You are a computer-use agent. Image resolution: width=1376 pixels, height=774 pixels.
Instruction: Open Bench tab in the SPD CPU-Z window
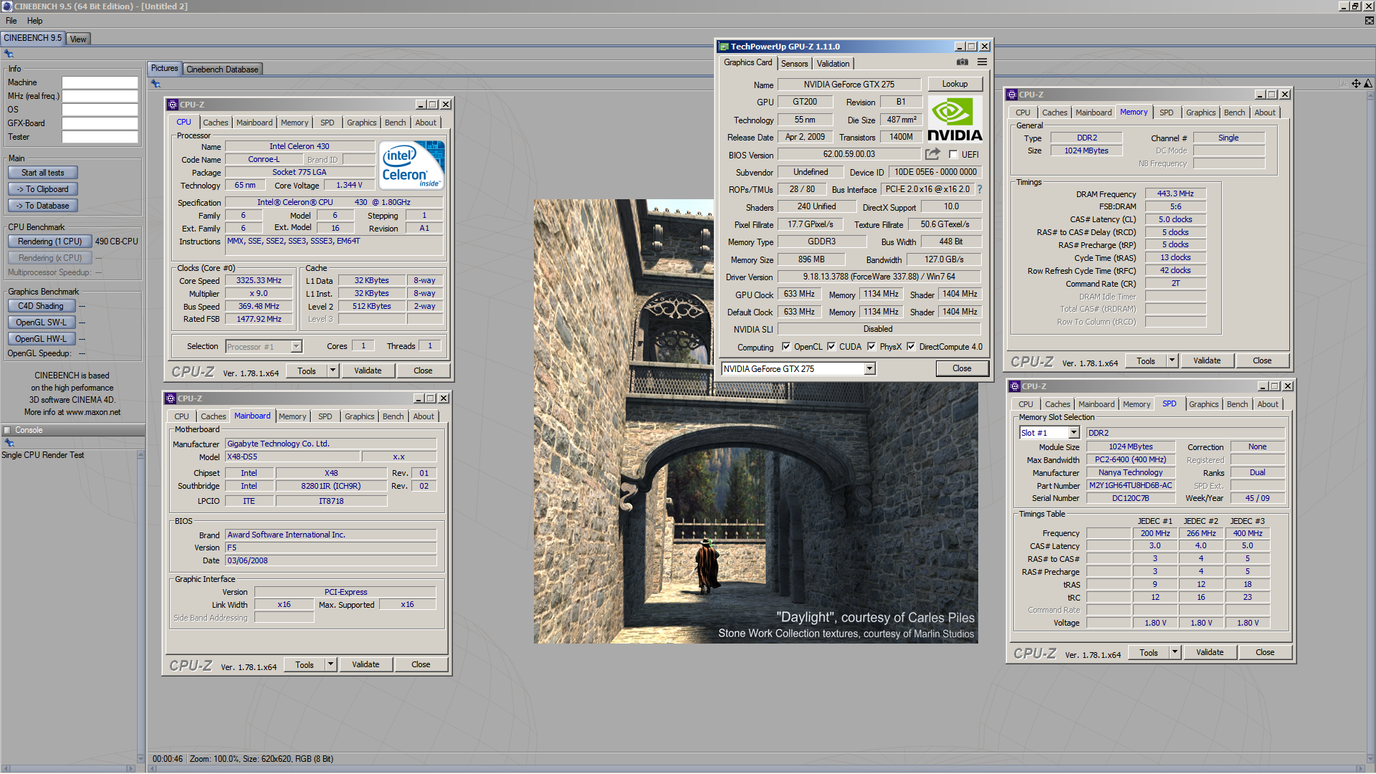[1237, 404]
